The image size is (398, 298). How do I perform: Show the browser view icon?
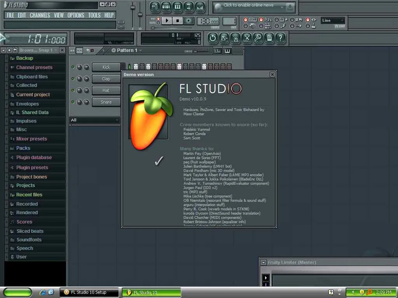coord(189,7)
